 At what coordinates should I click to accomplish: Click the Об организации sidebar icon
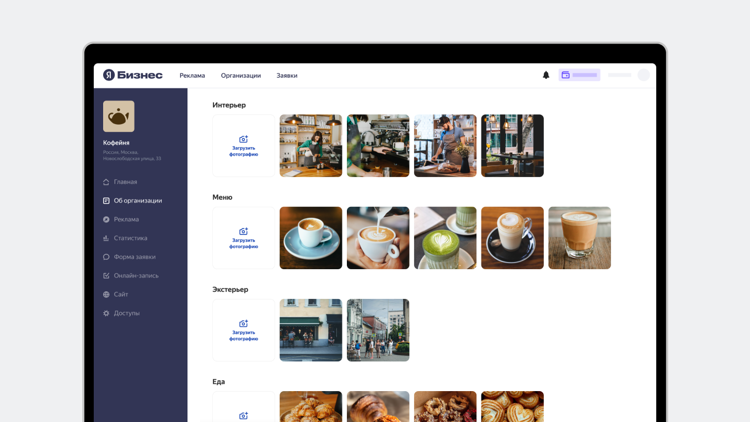pos(106,201)
